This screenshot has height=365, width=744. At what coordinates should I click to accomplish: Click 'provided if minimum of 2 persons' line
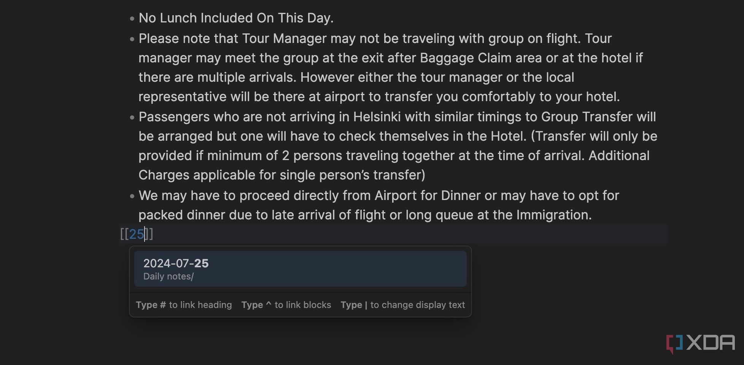click(394, 156)
